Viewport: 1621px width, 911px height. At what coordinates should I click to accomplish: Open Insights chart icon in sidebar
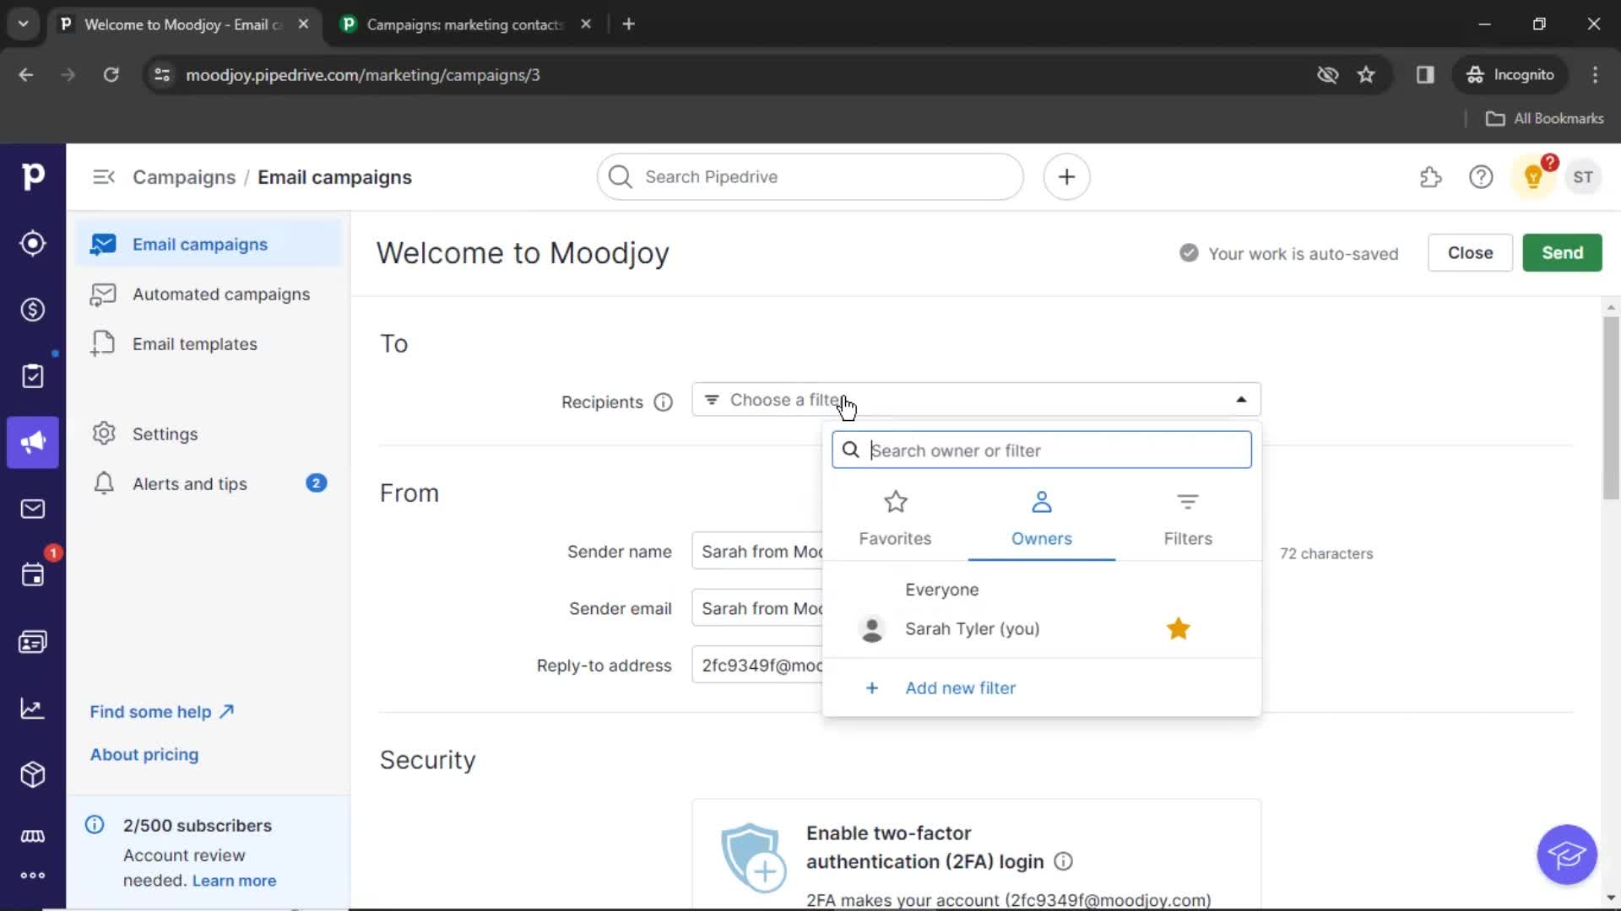33,709
